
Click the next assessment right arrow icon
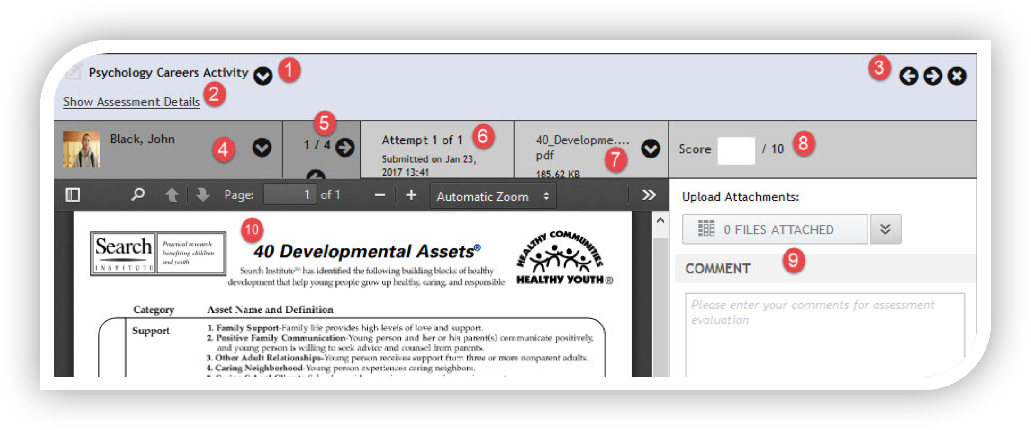tap(932, 76)
